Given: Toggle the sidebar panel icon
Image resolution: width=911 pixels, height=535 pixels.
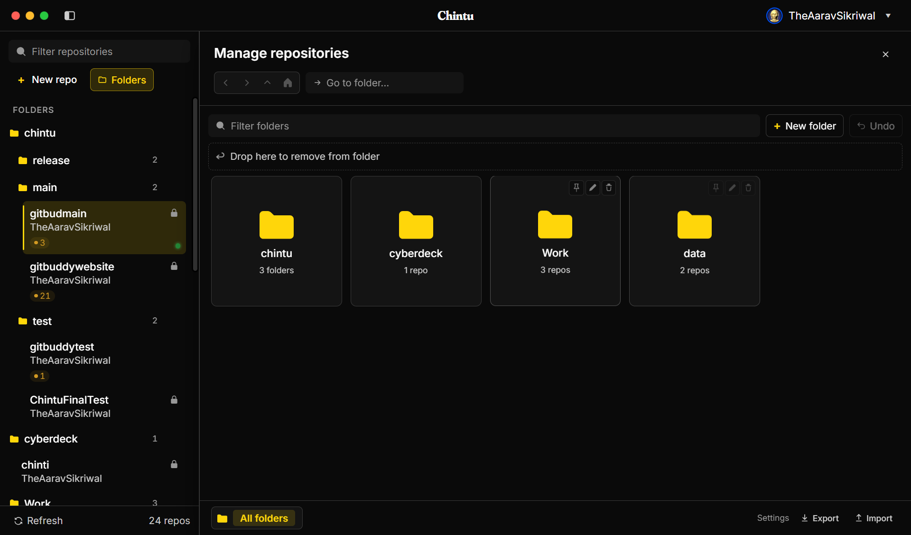Looking at the screenshot, I should pos(70,16).
